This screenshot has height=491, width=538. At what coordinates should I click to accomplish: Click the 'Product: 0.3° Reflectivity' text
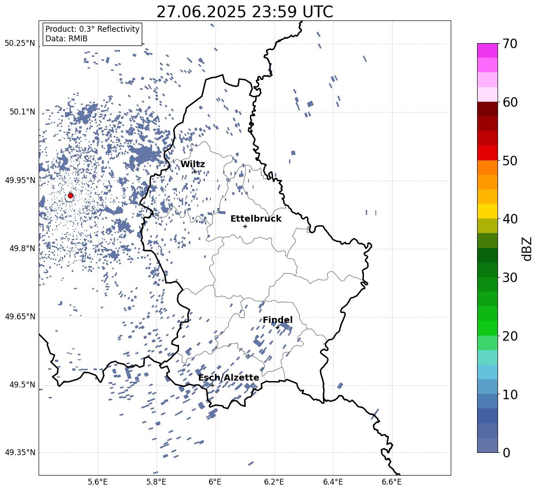click(x=92, y=29)
